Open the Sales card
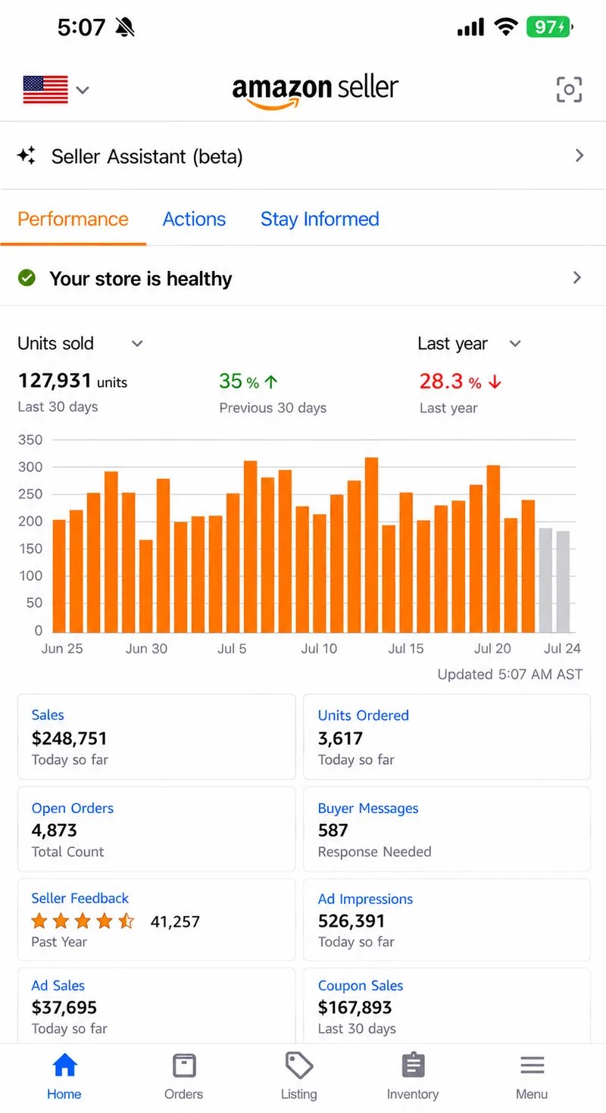The image size is (606, 1113). (x=156, y=737)
